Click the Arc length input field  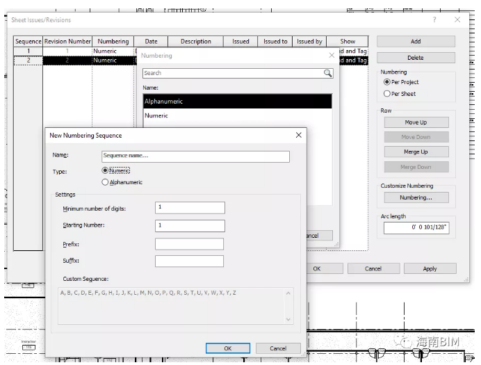416,227
